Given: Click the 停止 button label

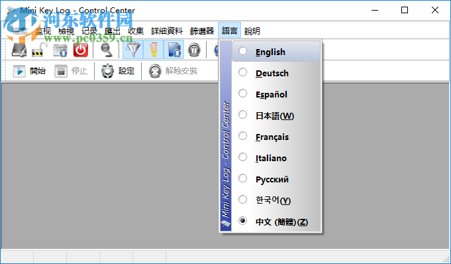Looking at the screenshot, I should [79, 71].
